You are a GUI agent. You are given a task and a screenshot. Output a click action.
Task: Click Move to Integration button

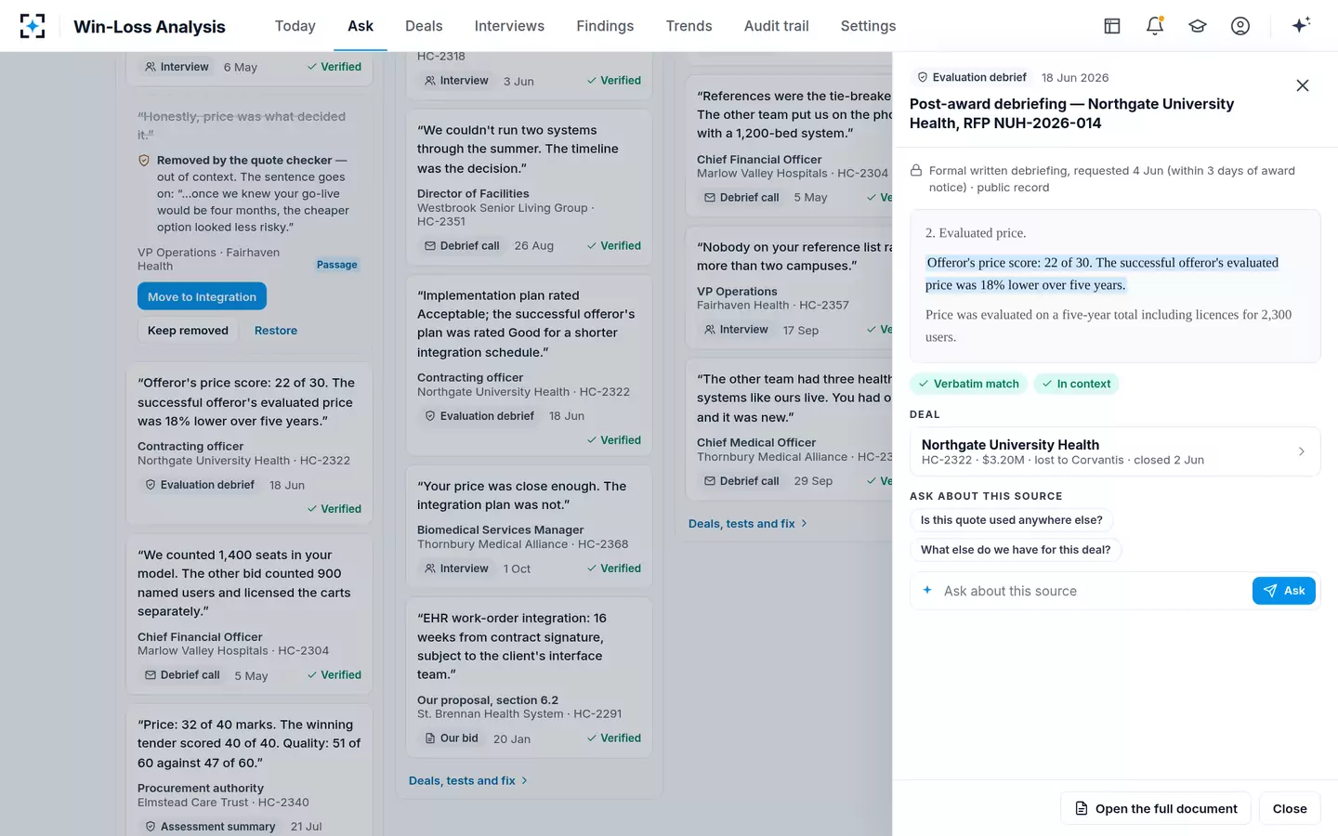(x=202, y=297)
